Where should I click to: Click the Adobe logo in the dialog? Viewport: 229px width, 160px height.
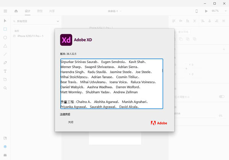tap(159, 123)
